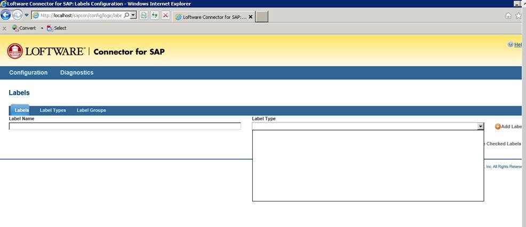Click the browser Forward arrow
Viewport: 526px width, 227px height.
pos(17,15)
